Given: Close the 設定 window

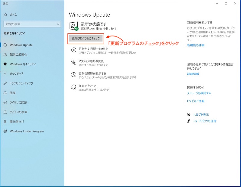Looking at the screenshot, I should click(x=235, y=3).
